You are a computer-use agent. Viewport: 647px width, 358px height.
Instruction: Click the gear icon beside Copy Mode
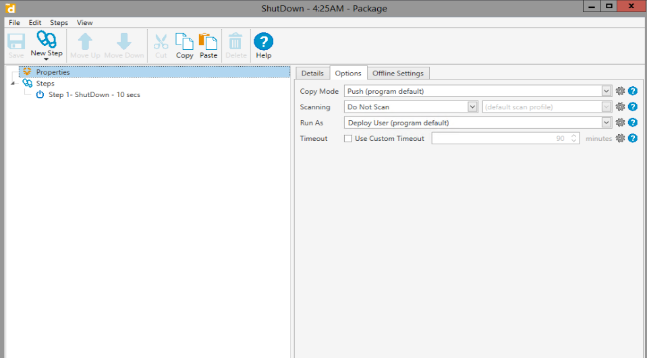click(x=621, y=91)
